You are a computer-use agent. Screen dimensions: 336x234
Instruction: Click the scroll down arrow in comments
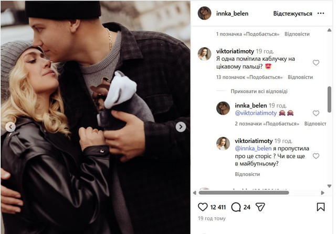[329, 186]
